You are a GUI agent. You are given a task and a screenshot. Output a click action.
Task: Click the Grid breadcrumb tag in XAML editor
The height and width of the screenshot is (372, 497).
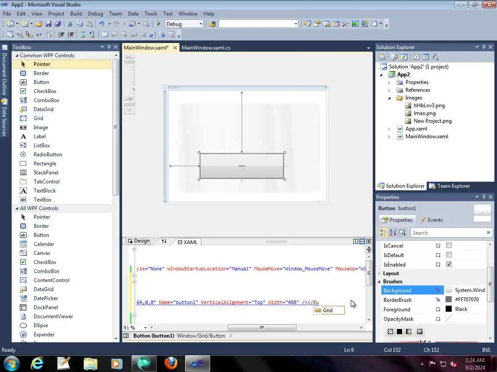click(x=328, y=310)
